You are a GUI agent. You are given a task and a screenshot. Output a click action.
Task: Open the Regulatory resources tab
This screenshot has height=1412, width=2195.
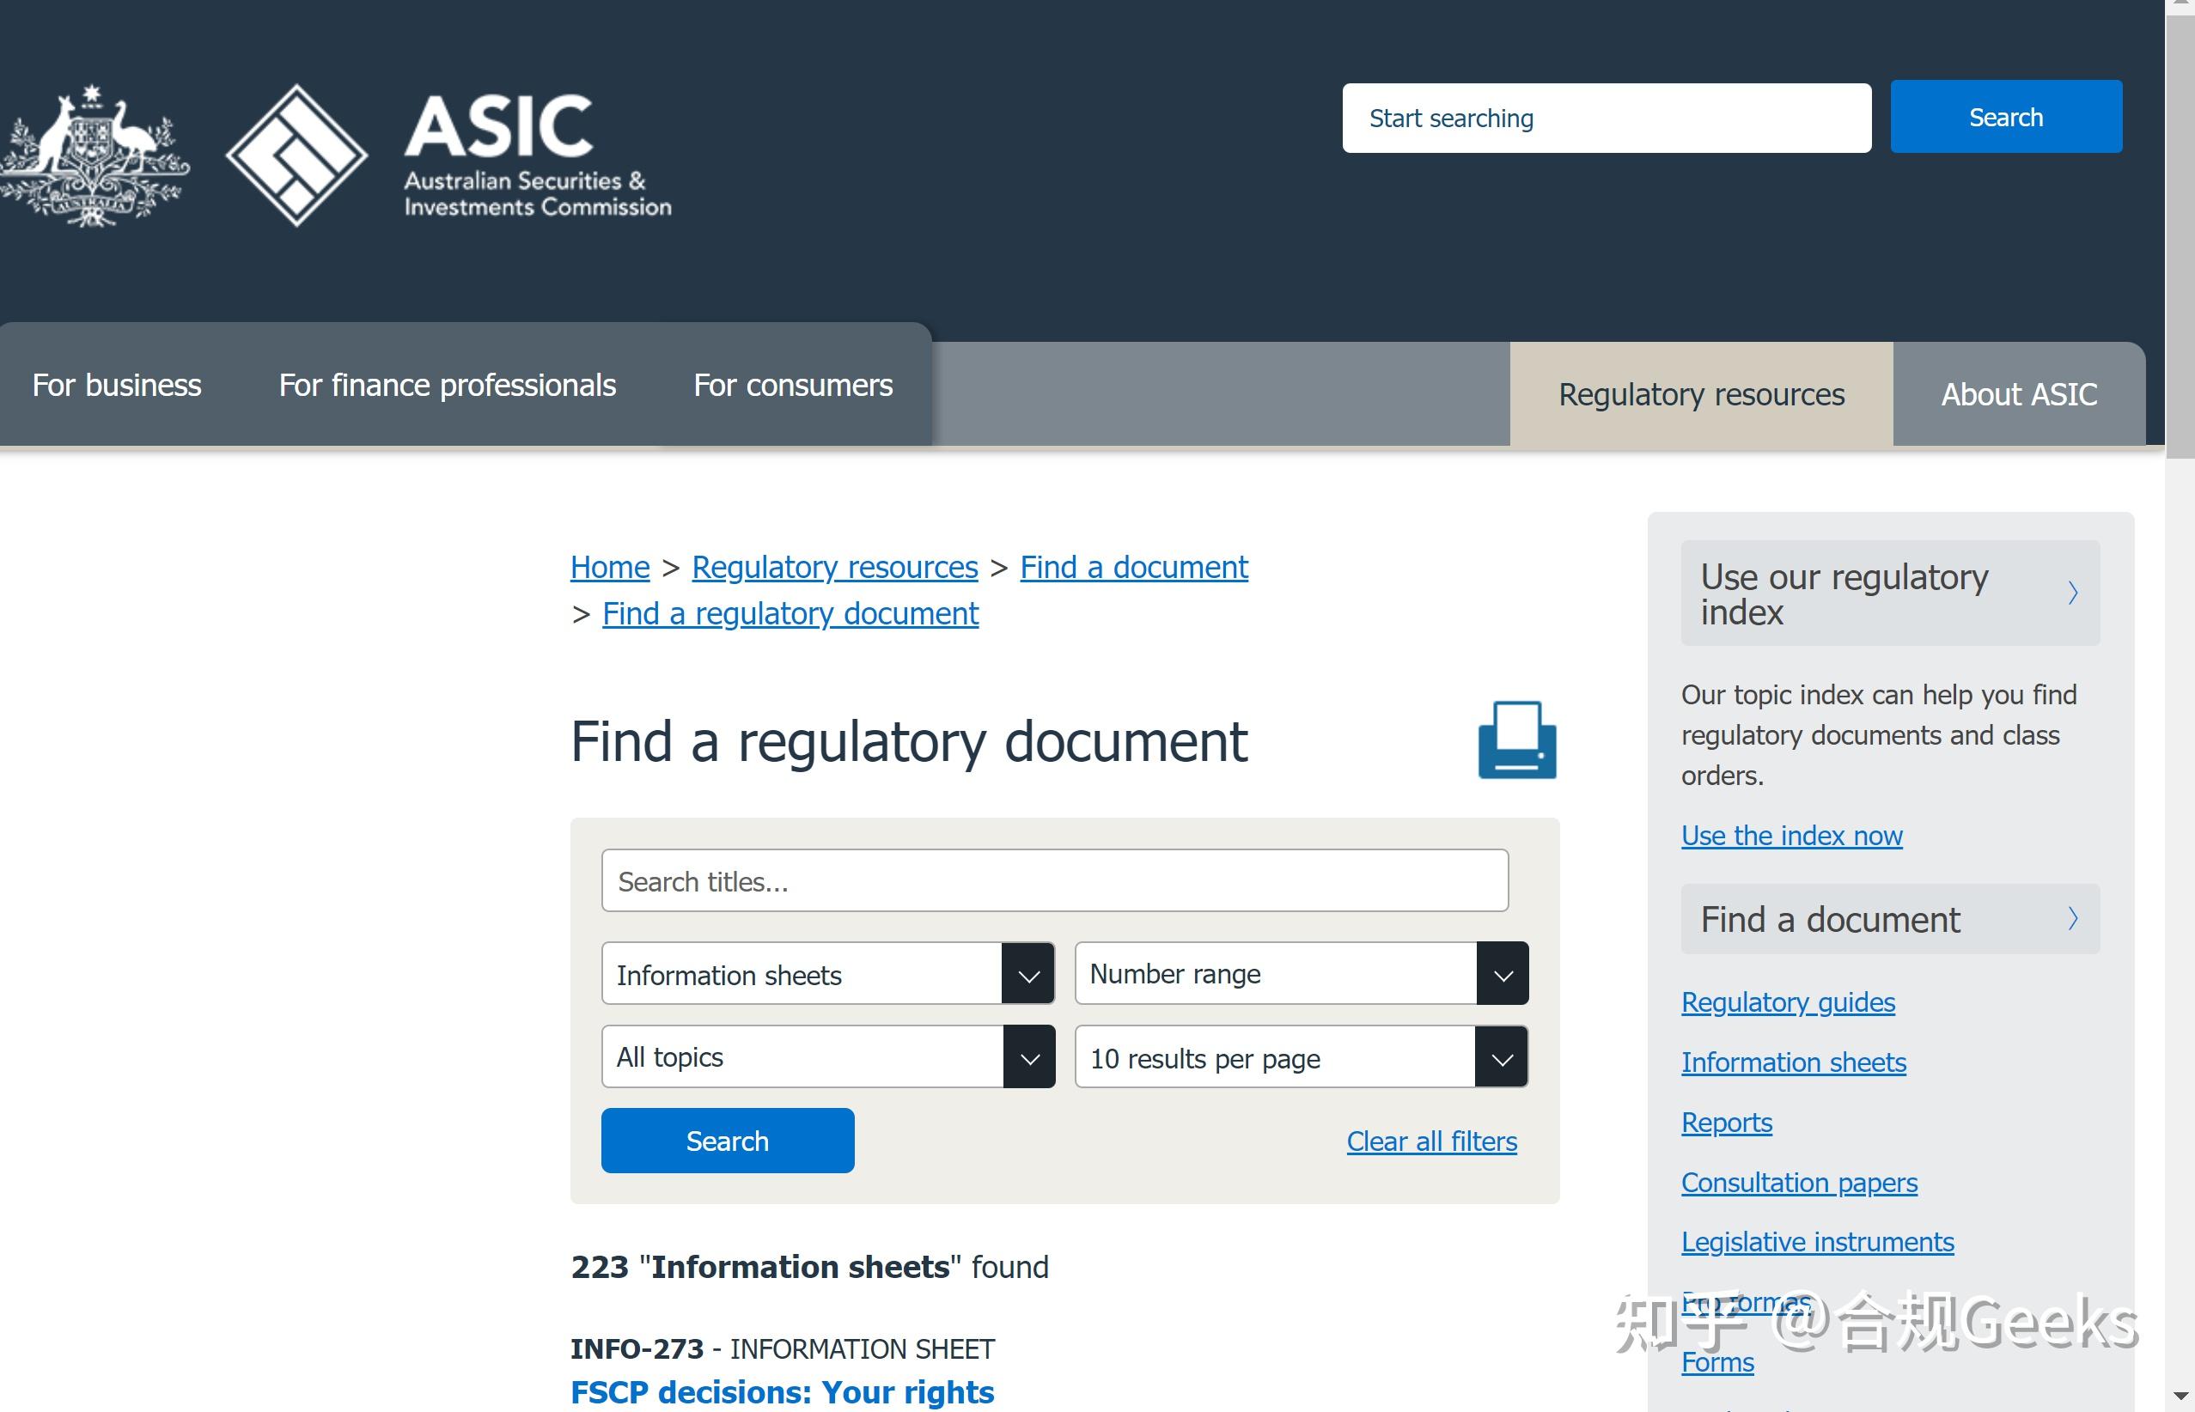point(1701,394)
